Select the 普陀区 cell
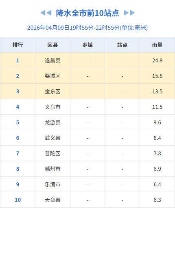Image resolution: width=175 pixels, height=265 pixels. tap(52, 153)
